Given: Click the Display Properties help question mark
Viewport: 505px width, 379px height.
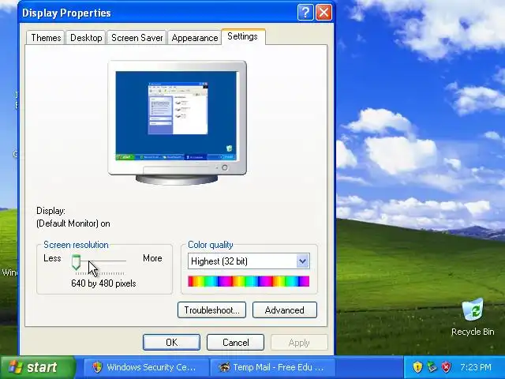Looking at the screenshot, I should [305, 13].
